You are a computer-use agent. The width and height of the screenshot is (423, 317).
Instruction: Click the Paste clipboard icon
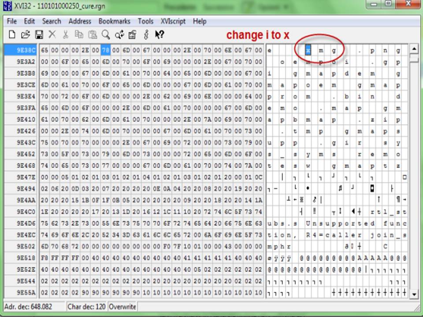tap(93, 34)
